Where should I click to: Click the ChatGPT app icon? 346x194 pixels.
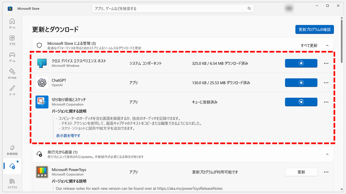[42, 83]
